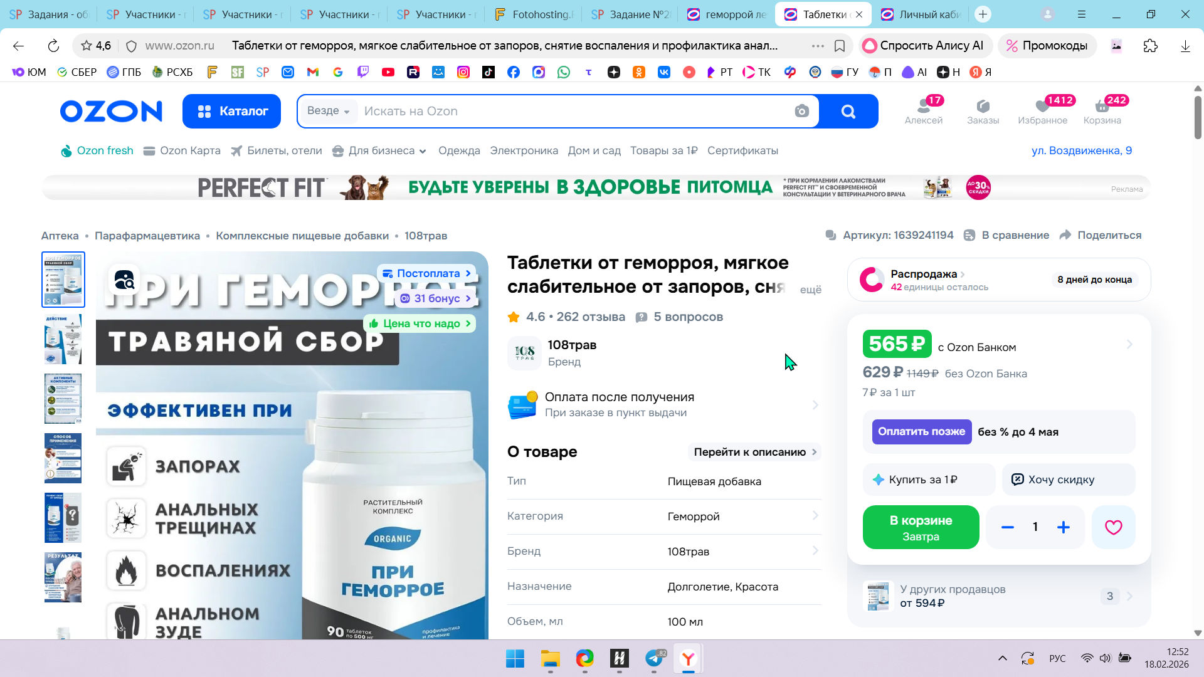Click the Каталог button
Image resolution: width=1204 pixels, height=677 pixels.
point(231,112)
